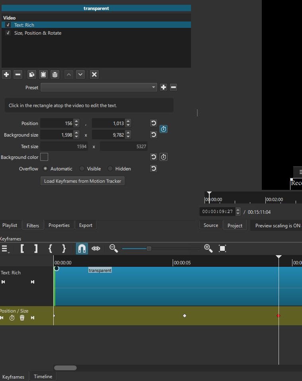The height and width of the screenshot is (381, 302).
Task: Select the Hidden overflow radio option
Action: [110, 169]
